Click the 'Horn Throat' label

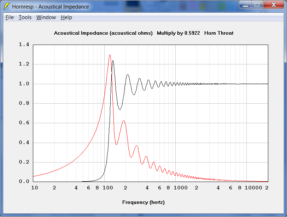click(219, 33)
